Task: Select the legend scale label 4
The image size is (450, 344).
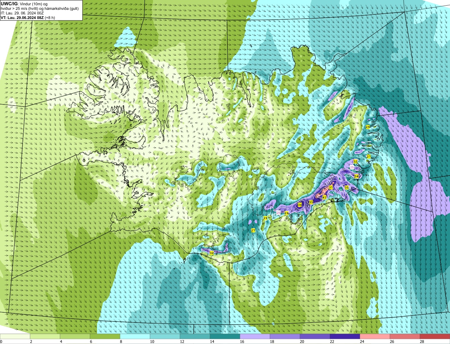Action: point(61,342)
